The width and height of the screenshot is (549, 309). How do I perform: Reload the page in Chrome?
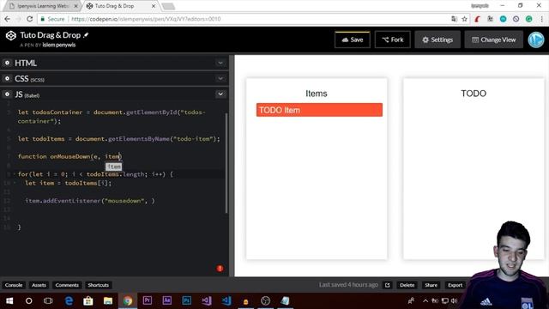click(30, 19)
